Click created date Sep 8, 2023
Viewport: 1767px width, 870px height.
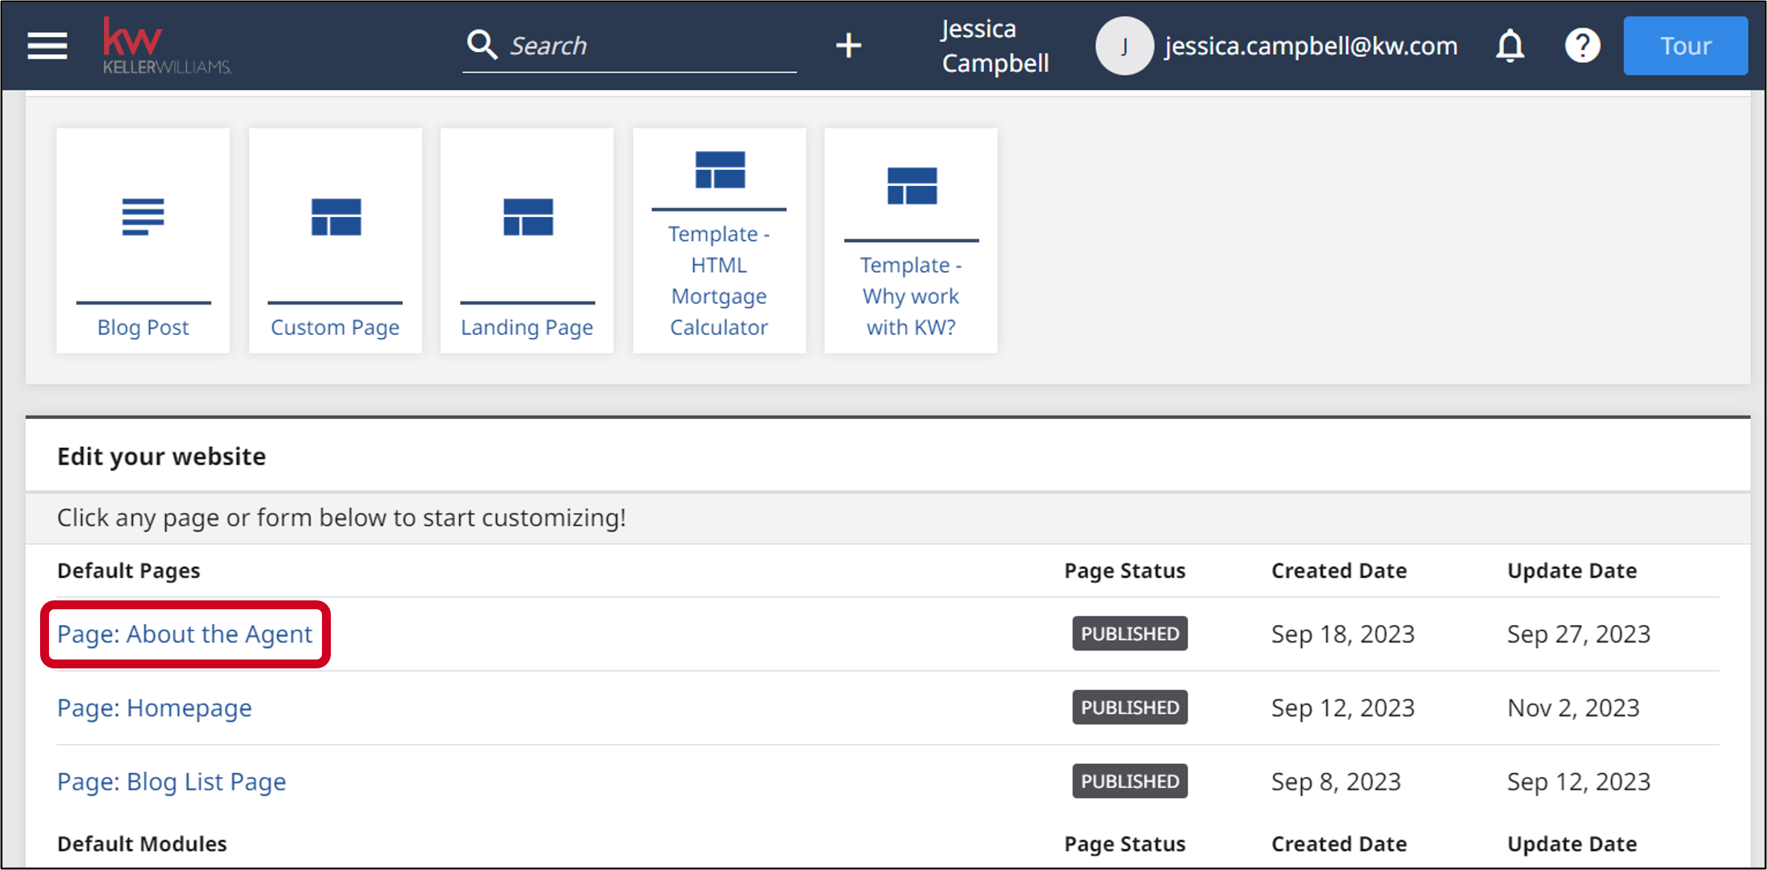click(x=1336, y=782)
